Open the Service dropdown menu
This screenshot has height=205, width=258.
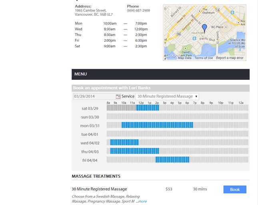pos(167,97)
